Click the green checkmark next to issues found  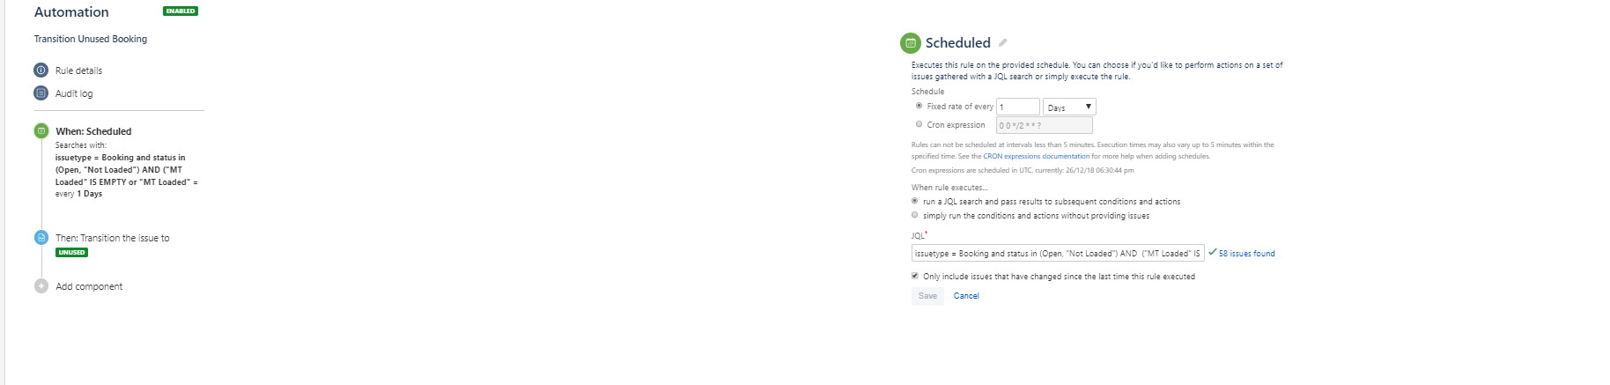point(1212,252)
